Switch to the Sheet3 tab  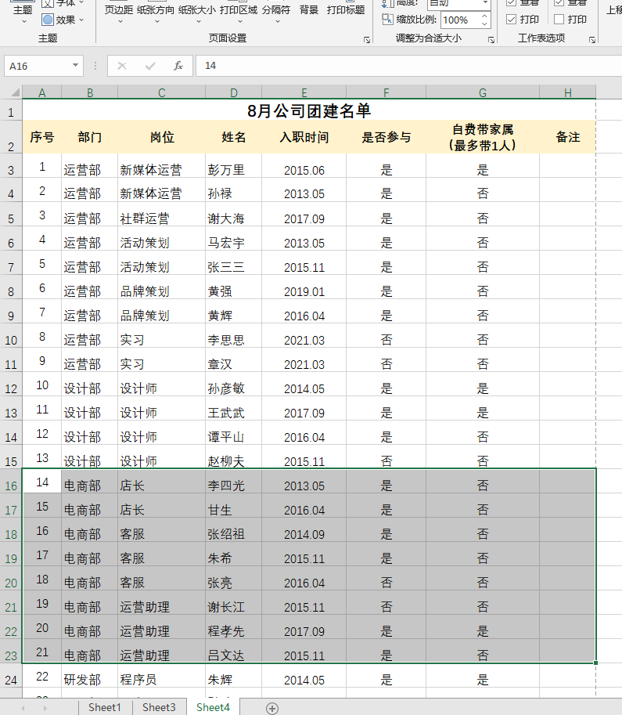tap(159, 707)
